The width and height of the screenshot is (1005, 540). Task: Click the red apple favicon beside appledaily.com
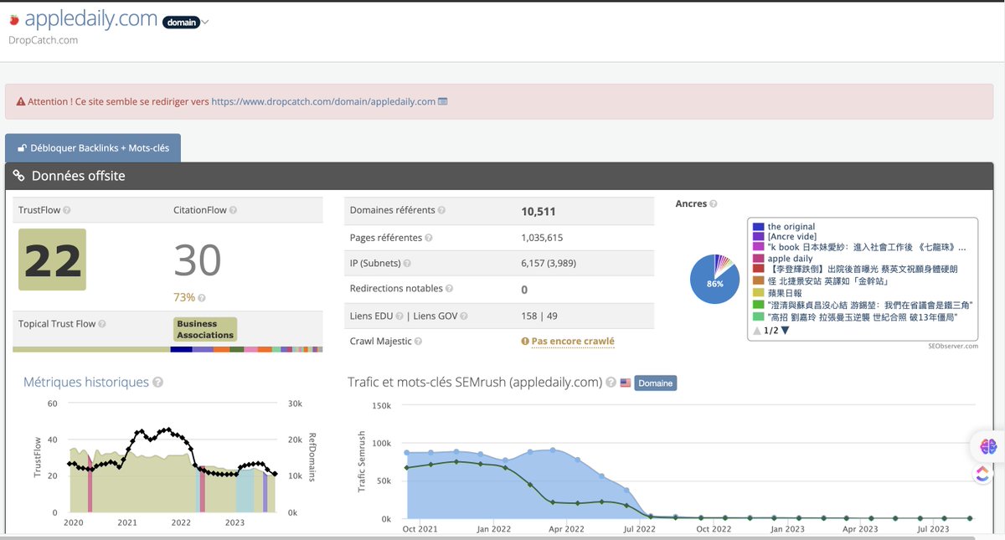click(13, 19)
